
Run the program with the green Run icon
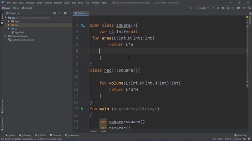(x=213, y=8)
